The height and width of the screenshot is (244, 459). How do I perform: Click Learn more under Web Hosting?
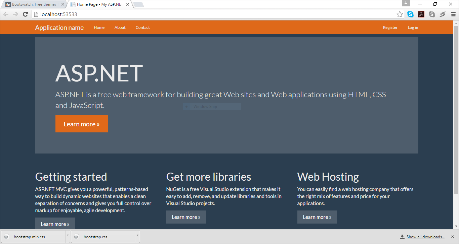point(317,217)
